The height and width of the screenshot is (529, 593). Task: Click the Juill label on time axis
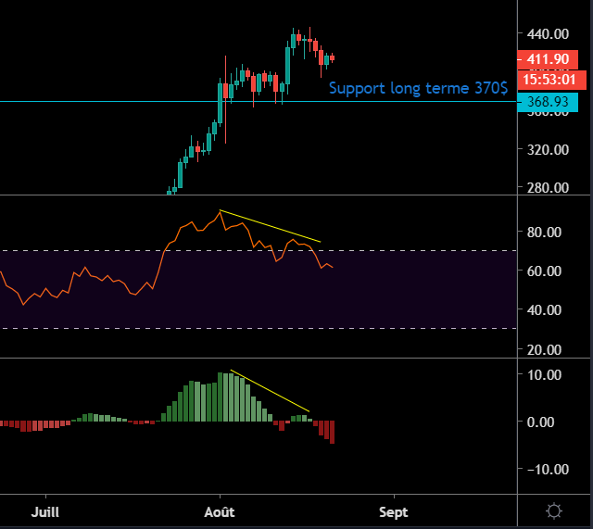point(44,511)
